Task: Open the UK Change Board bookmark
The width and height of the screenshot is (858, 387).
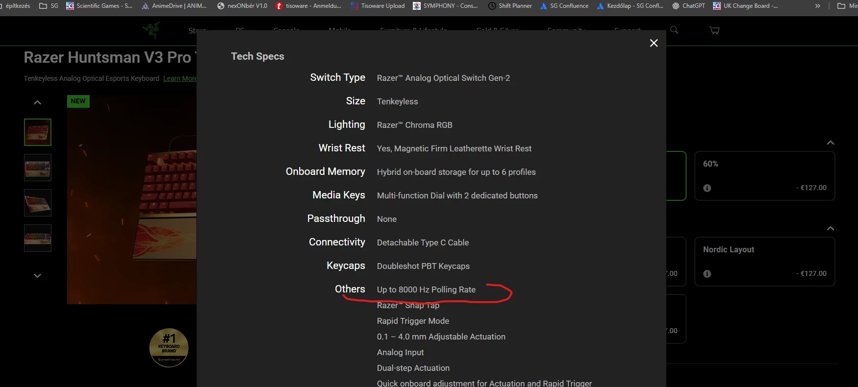Action: click(x=745, y=6)
